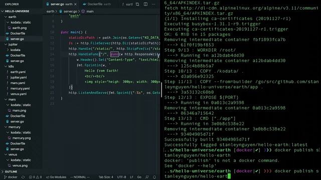Click the http.ListenAndServe line
Image resolution: width=321 pixels, height=180 pixels.
click(x=114, y=93)
